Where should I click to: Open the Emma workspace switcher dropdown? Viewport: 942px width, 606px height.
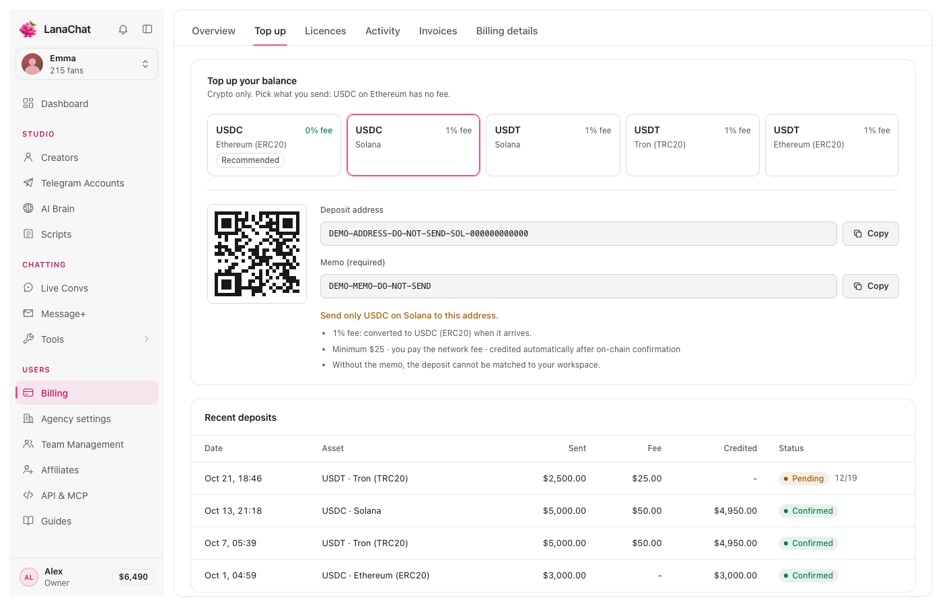[87, 64]
